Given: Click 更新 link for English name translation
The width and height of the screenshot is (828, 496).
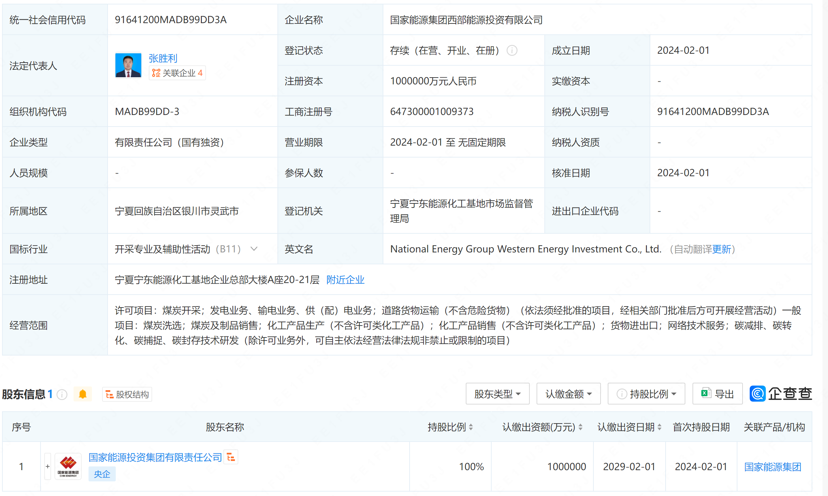Looking at the screenshot, I should [721, 249].
